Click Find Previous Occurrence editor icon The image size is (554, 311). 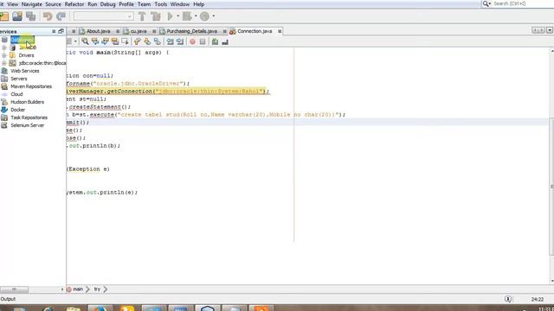(x=95, y=41)
